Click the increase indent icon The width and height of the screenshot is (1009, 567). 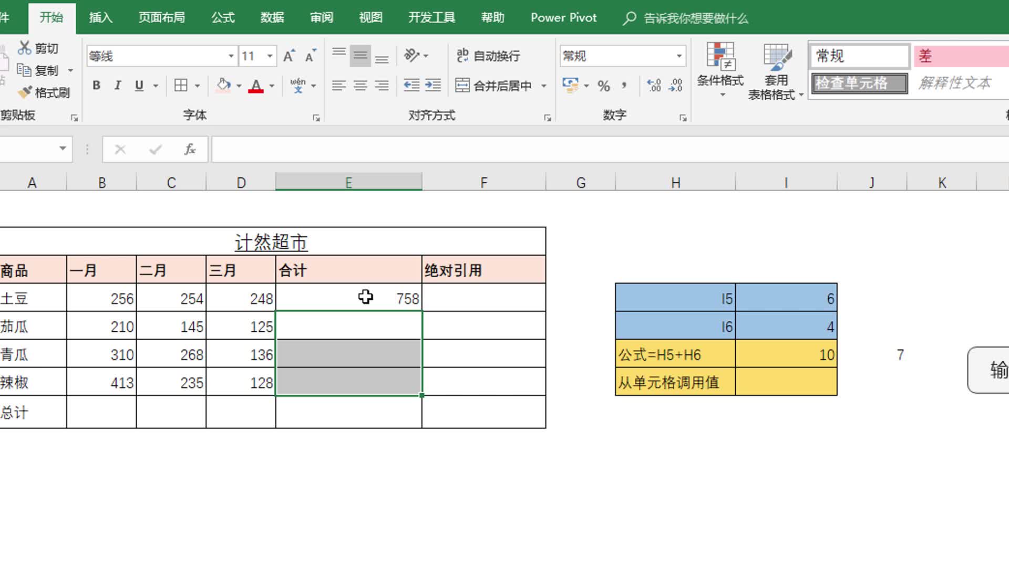point(433,85)
